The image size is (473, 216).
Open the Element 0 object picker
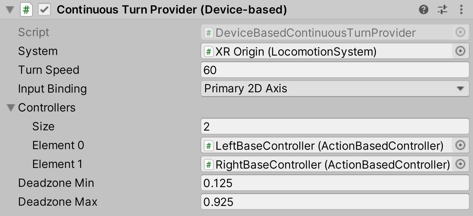click(460, 145)
